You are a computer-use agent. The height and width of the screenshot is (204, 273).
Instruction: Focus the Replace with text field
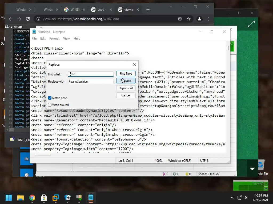(x=91, y=82)
